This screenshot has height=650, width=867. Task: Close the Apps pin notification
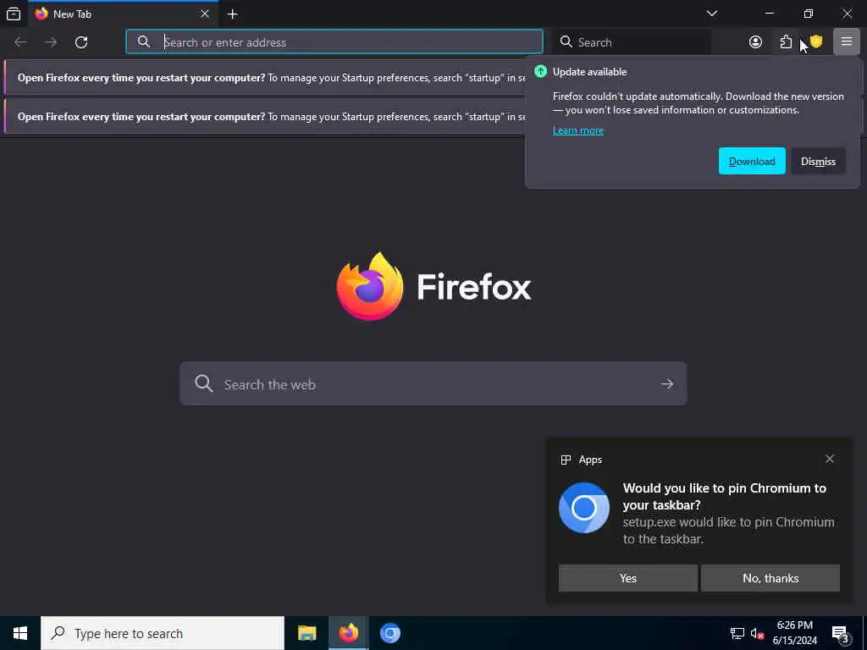click(x=830, y=459)
